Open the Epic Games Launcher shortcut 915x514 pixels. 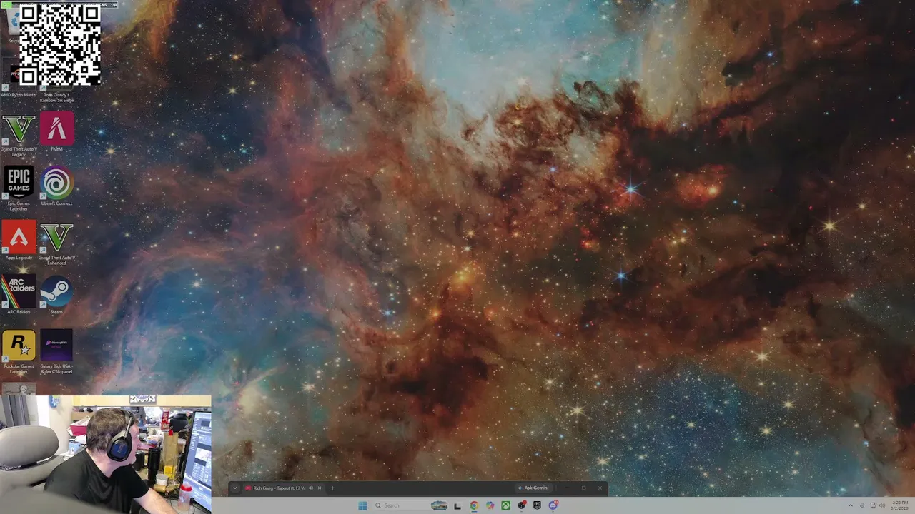pyautogui.click(x=19, y=188)
